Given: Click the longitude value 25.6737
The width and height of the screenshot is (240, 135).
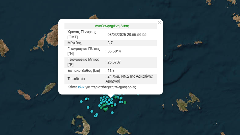Looking at the screenshot, I should tap(114, 62).
